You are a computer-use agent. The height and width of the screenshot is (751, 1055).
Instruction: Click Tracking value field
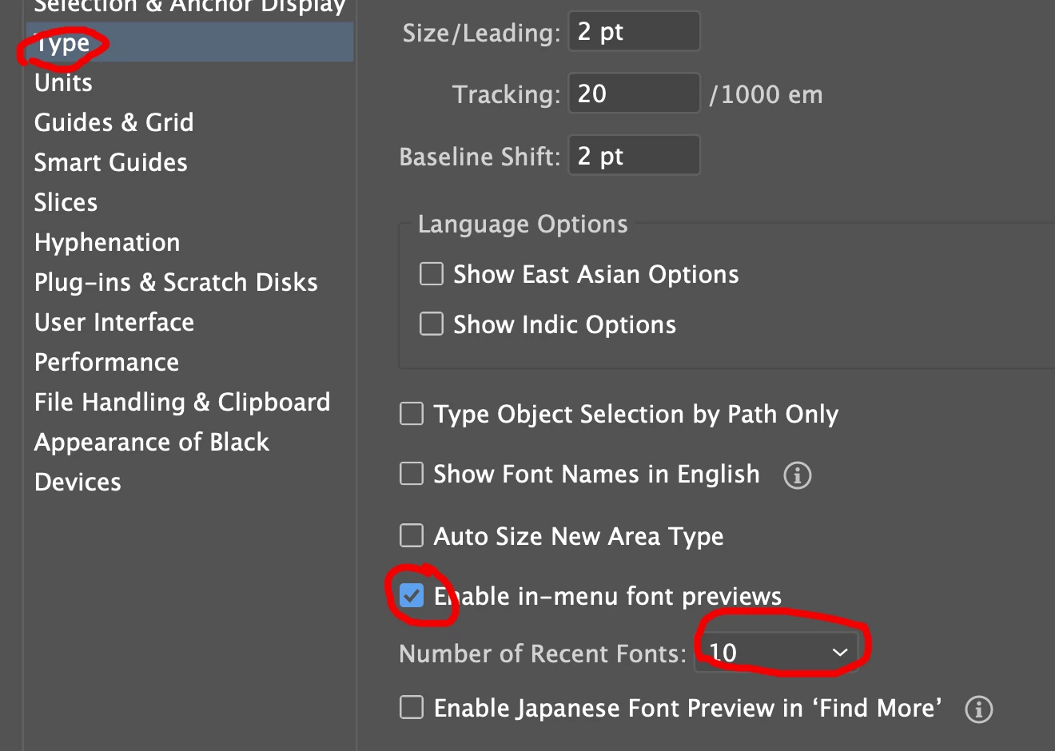(634, 93)
